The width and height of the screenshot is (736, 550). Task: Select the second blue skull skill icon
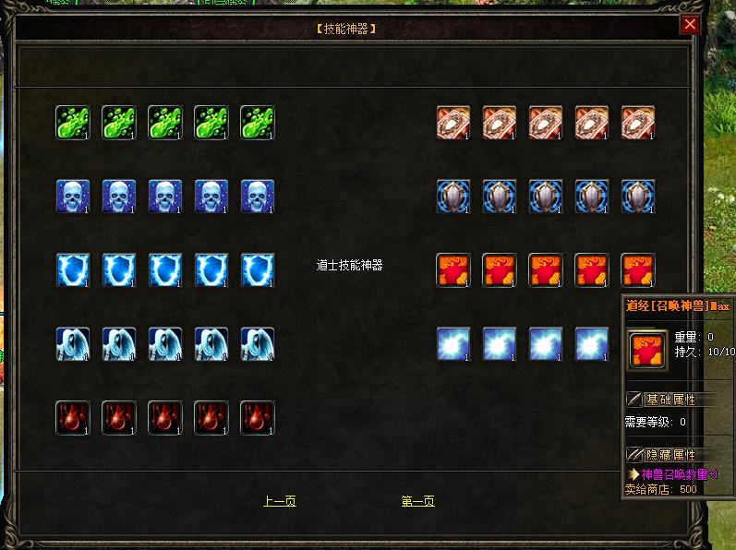(x=119, y=197)
